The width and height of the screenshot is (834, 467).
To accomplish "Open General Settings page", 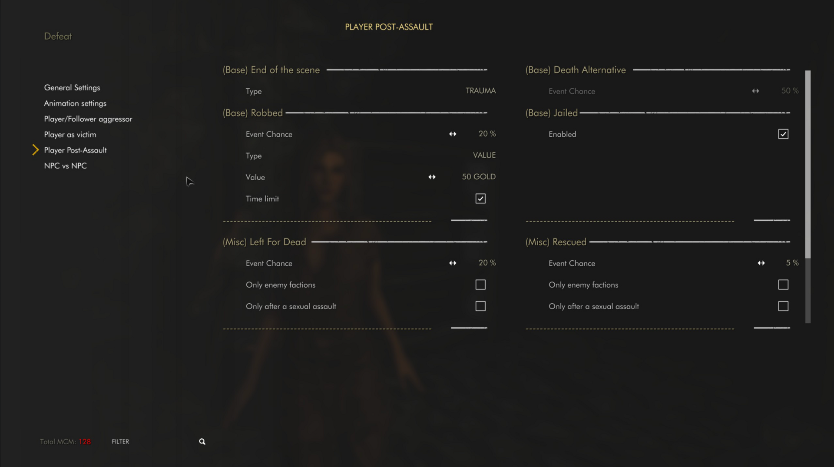I will tap(72, 87).
